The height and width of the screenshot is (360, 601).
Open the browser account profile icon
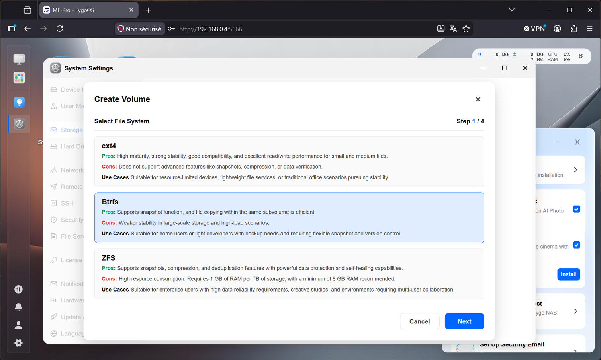557,29
